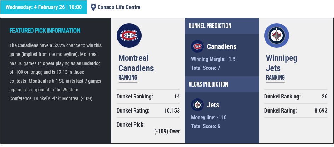The width and height of the screenshot is (334, 147).
Task: Click the location pin icon
Action: pos(93,7)
